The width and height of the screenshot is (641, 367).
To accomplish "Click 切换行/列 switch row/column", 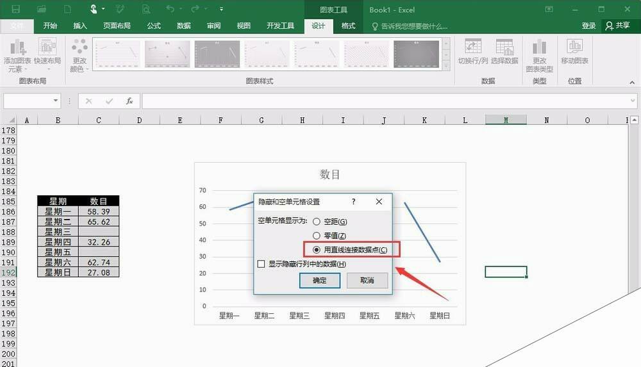I will (473, 51).
